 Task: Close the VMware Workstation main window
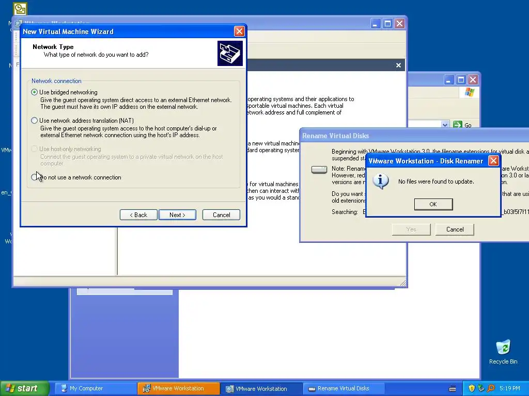click(x=400, y=24)
